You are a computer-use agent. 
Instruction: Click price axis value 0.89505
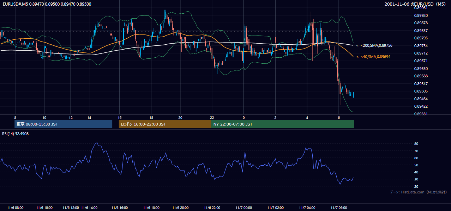coord(421,91)
